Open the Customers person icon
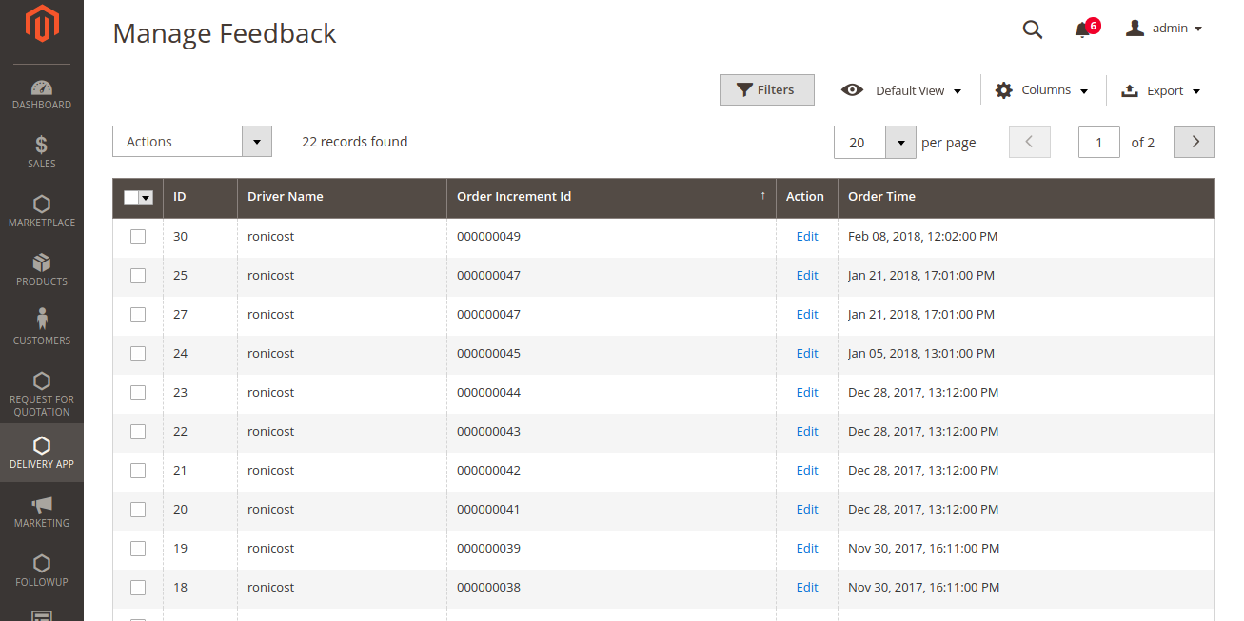 pos(41,319)
